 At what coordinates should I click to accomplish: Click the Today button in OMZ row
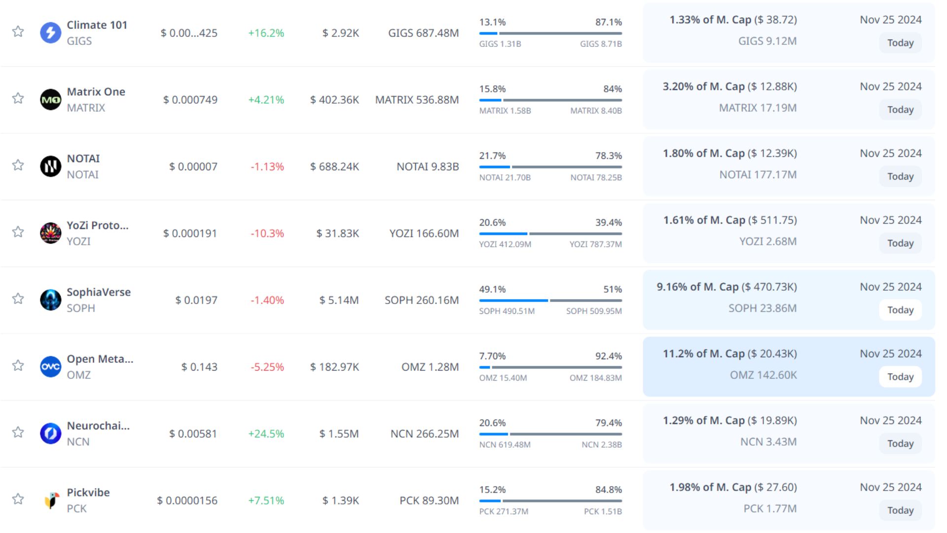(900, 377)
